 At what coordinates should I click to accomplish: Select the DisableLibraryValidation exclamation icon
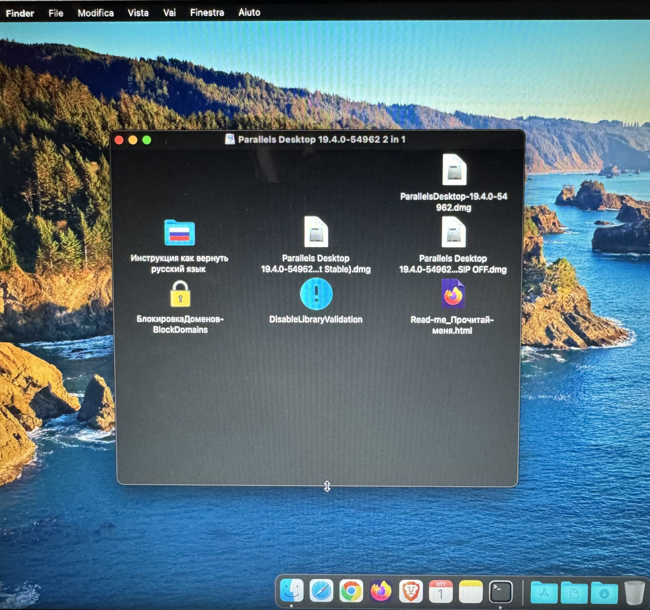click(316, 294)
